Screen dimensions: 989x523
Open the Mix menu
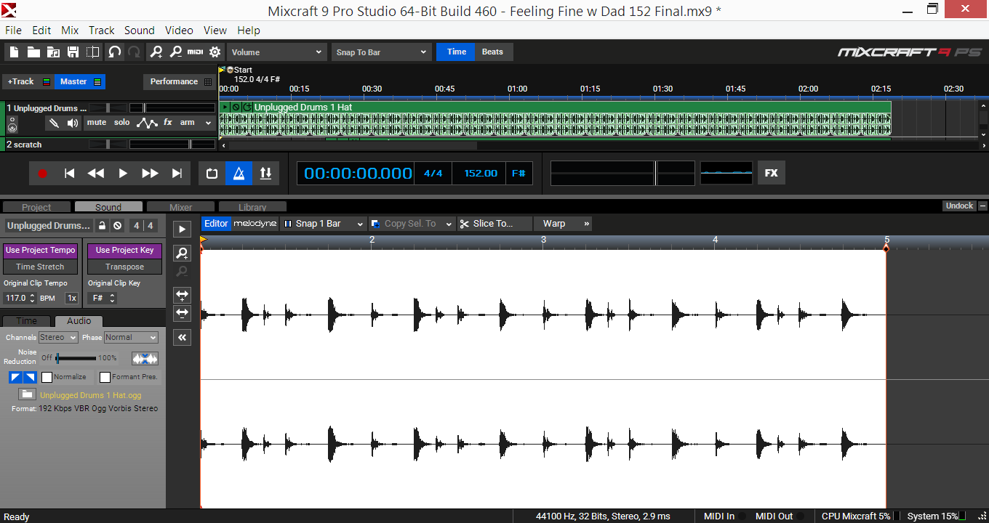[x=70, y=31]
